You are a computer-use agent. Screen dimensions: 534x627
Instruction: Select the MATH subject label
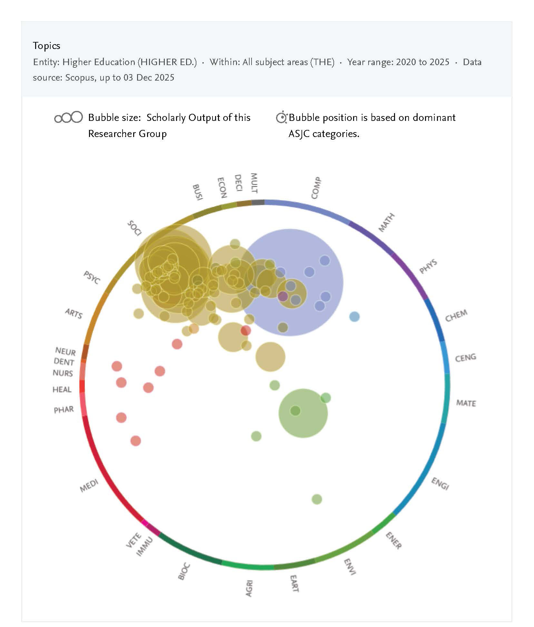[386, 222]
